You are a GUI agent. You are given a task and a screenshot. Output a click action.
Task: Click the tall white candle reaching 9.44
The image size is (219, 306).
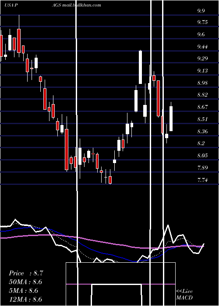click(x=140, y=67)
